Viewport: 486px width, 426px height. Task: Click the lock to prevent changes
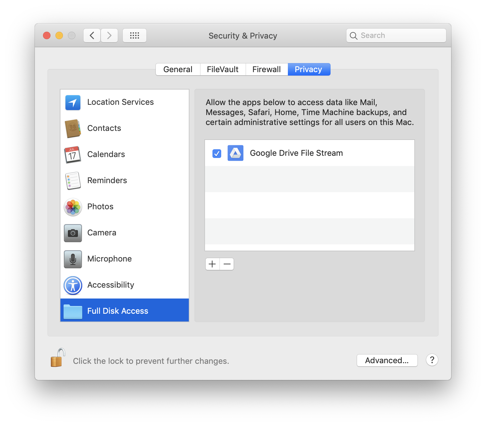58,358
